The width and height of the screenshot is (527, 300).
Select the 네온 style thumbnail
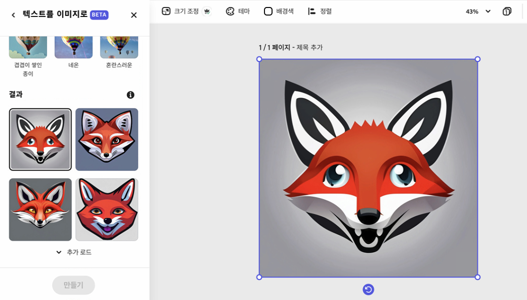[x=74, y=47]
